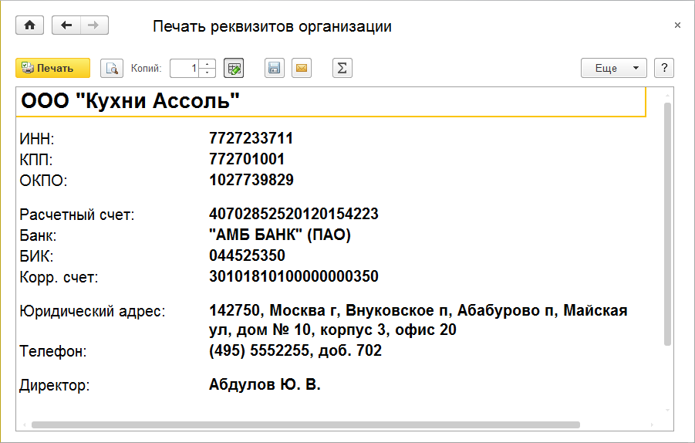Click the Копий number input field
This screenshot has height=443, width=695.
[x=184, y=68]
